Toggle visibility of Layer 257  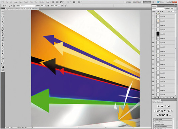(153, 47)
